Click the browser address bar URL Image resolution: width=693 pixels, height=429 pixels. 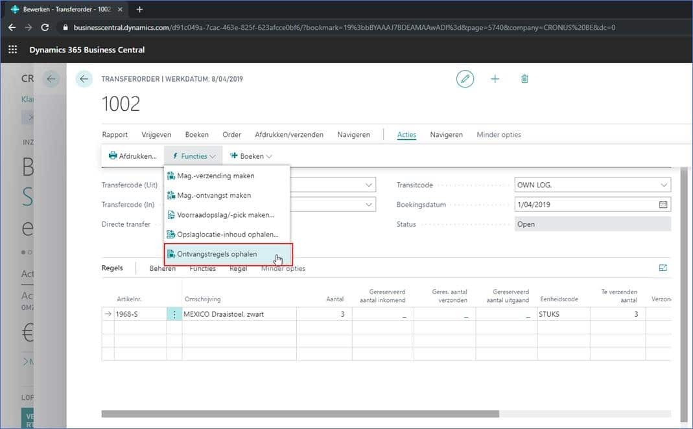coord(344,27)
